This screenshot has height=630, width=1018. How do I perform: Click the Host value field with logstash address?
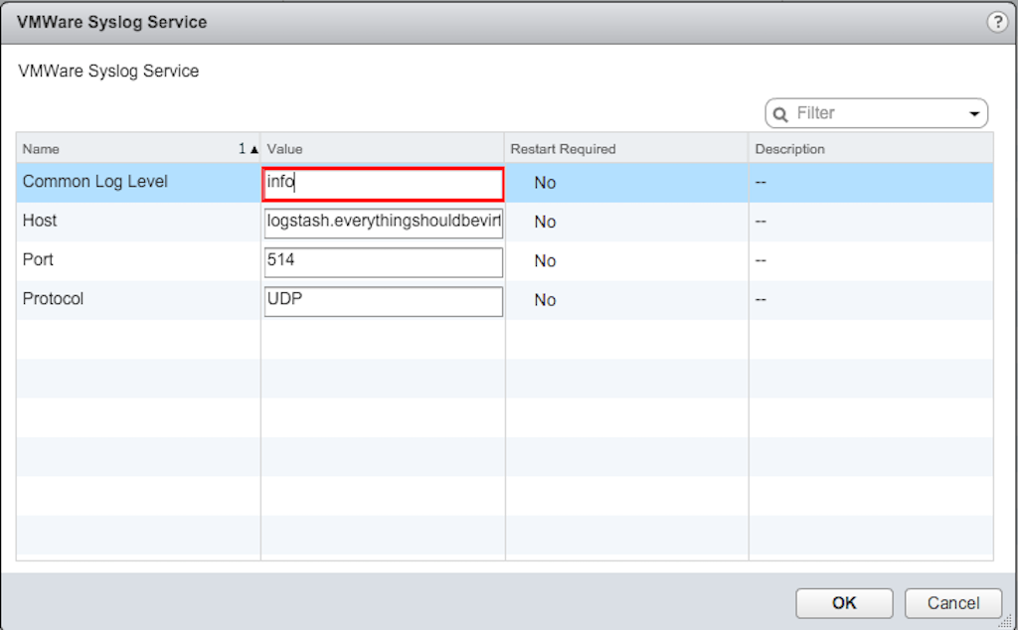coord(383,223)
